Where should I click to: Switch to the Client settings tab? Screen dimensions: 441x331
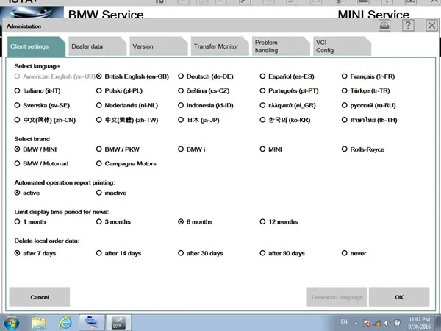pos(36,47)
